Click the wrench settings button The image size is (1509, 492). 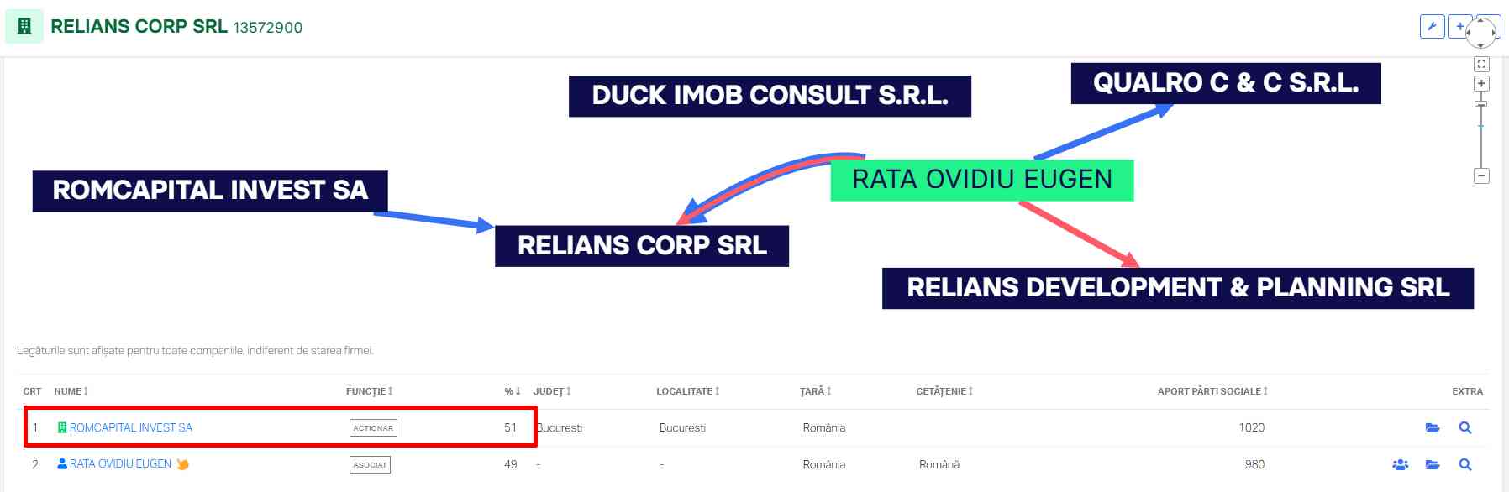[x=1432, y=27]
